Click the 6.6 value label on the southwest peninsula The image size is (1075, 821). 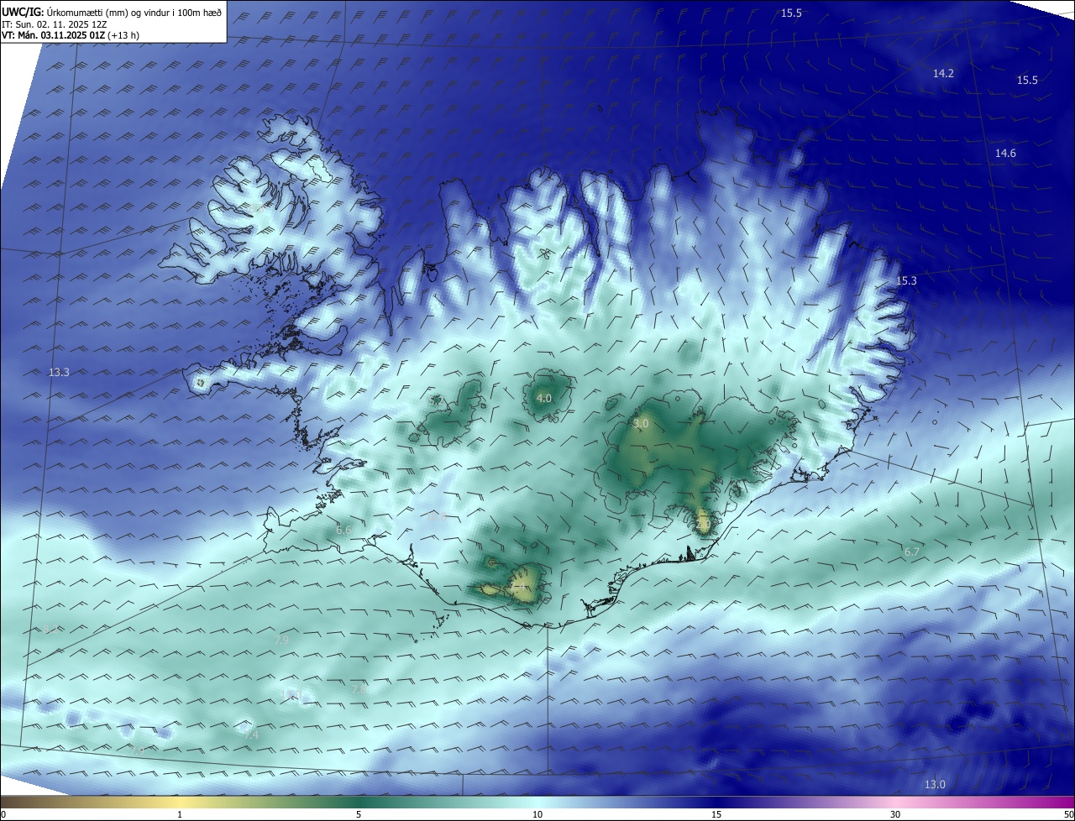[343, 530]
